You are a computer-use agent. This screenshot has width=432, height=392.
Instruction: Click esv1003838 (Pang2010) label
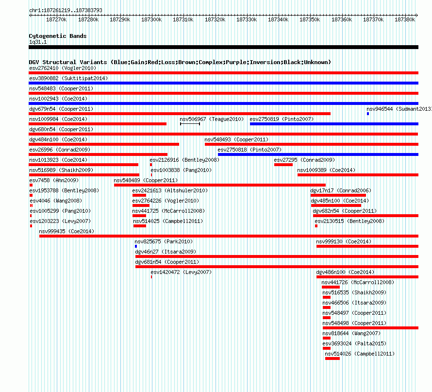click(x=181, y=170)
